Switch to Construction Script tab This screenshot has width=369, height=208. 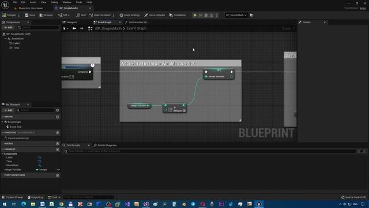click(137, 22)
